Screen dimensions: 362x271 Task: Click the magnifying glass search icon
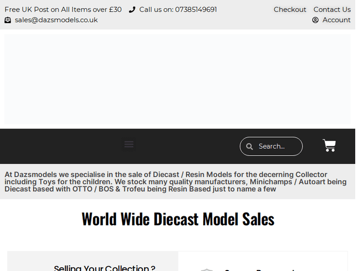pos(250,146)
